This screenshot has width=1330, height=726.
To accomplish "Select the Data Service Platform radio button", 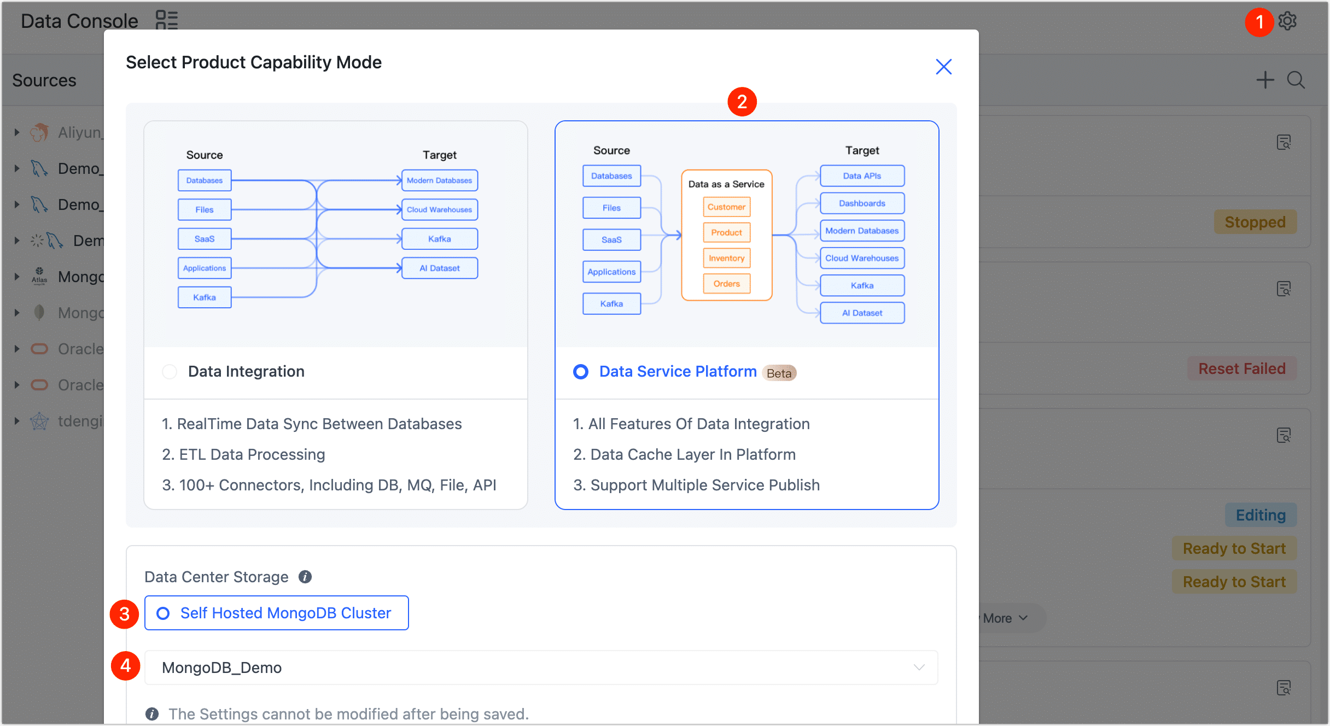I will (x=580, y=372).
